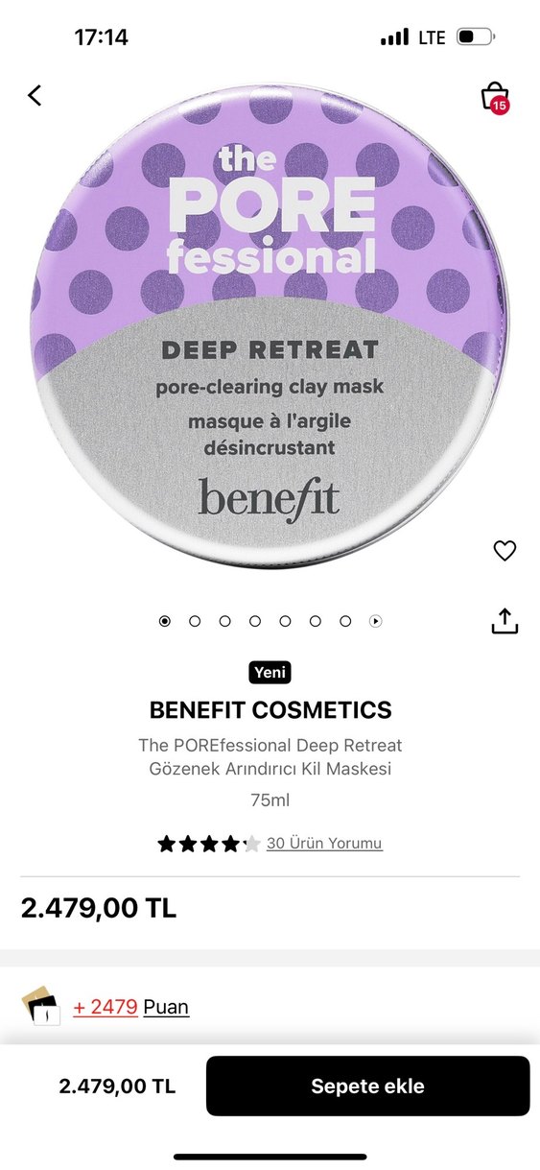The width and height of the screenshot is (540, 1170).
Task: Tap the Yeni badge label
Action: click(270, 673)
